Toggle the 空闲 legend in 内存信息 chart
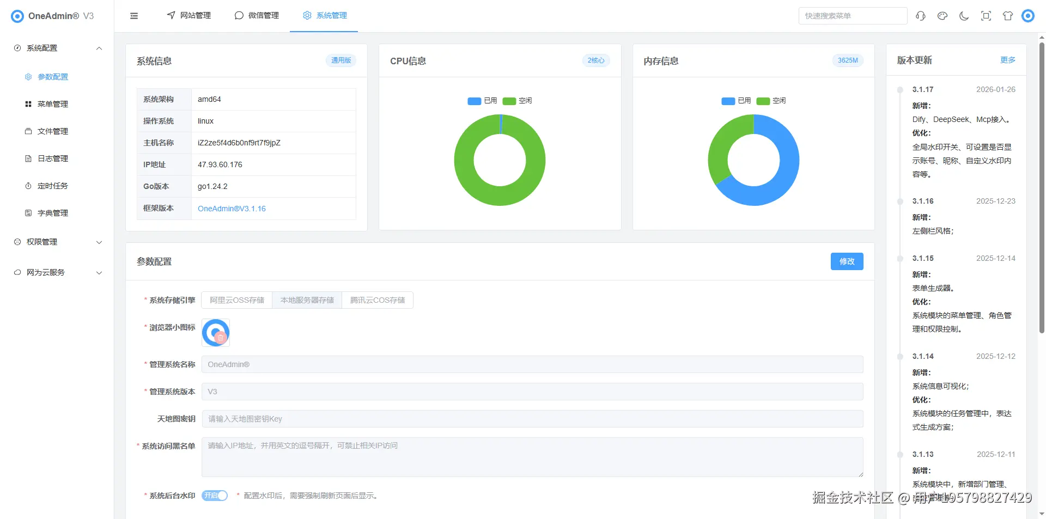Image resolution: width=1046 pixels, height=519 pixels. 771,101
